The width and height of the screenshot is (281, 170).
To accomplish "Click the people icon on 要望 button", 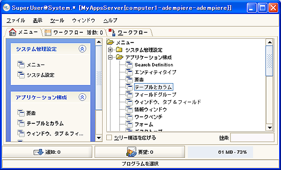I will tap(132, 152).
